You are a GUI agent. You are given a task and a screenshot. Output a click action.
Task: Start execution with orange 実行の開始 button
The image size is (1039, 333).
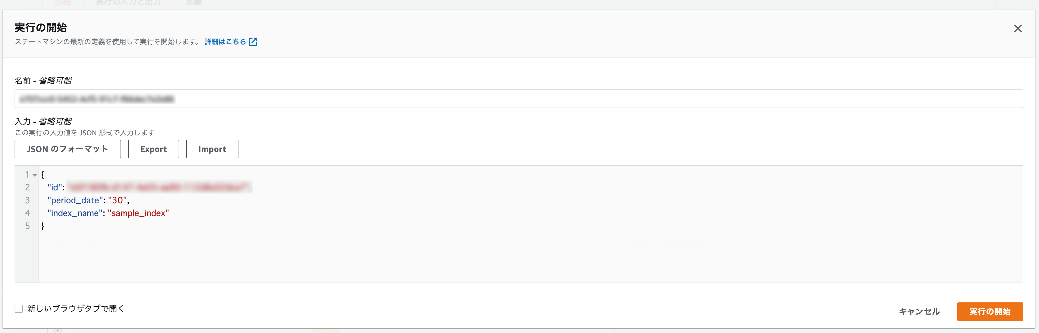pos(990,312)
